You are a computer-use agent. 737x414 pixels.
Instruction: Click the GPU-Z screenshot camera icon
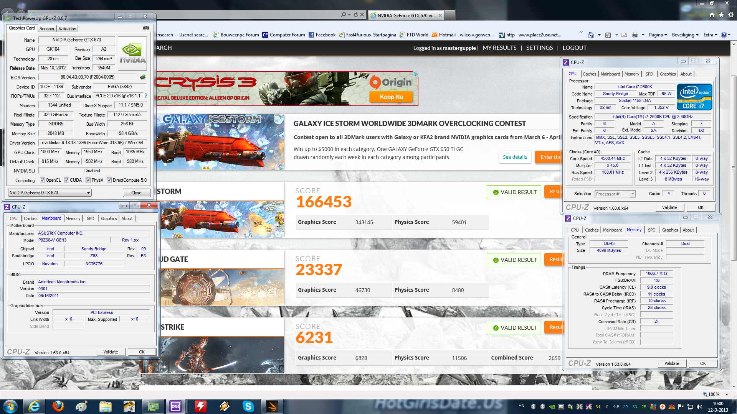click(146, 28)
